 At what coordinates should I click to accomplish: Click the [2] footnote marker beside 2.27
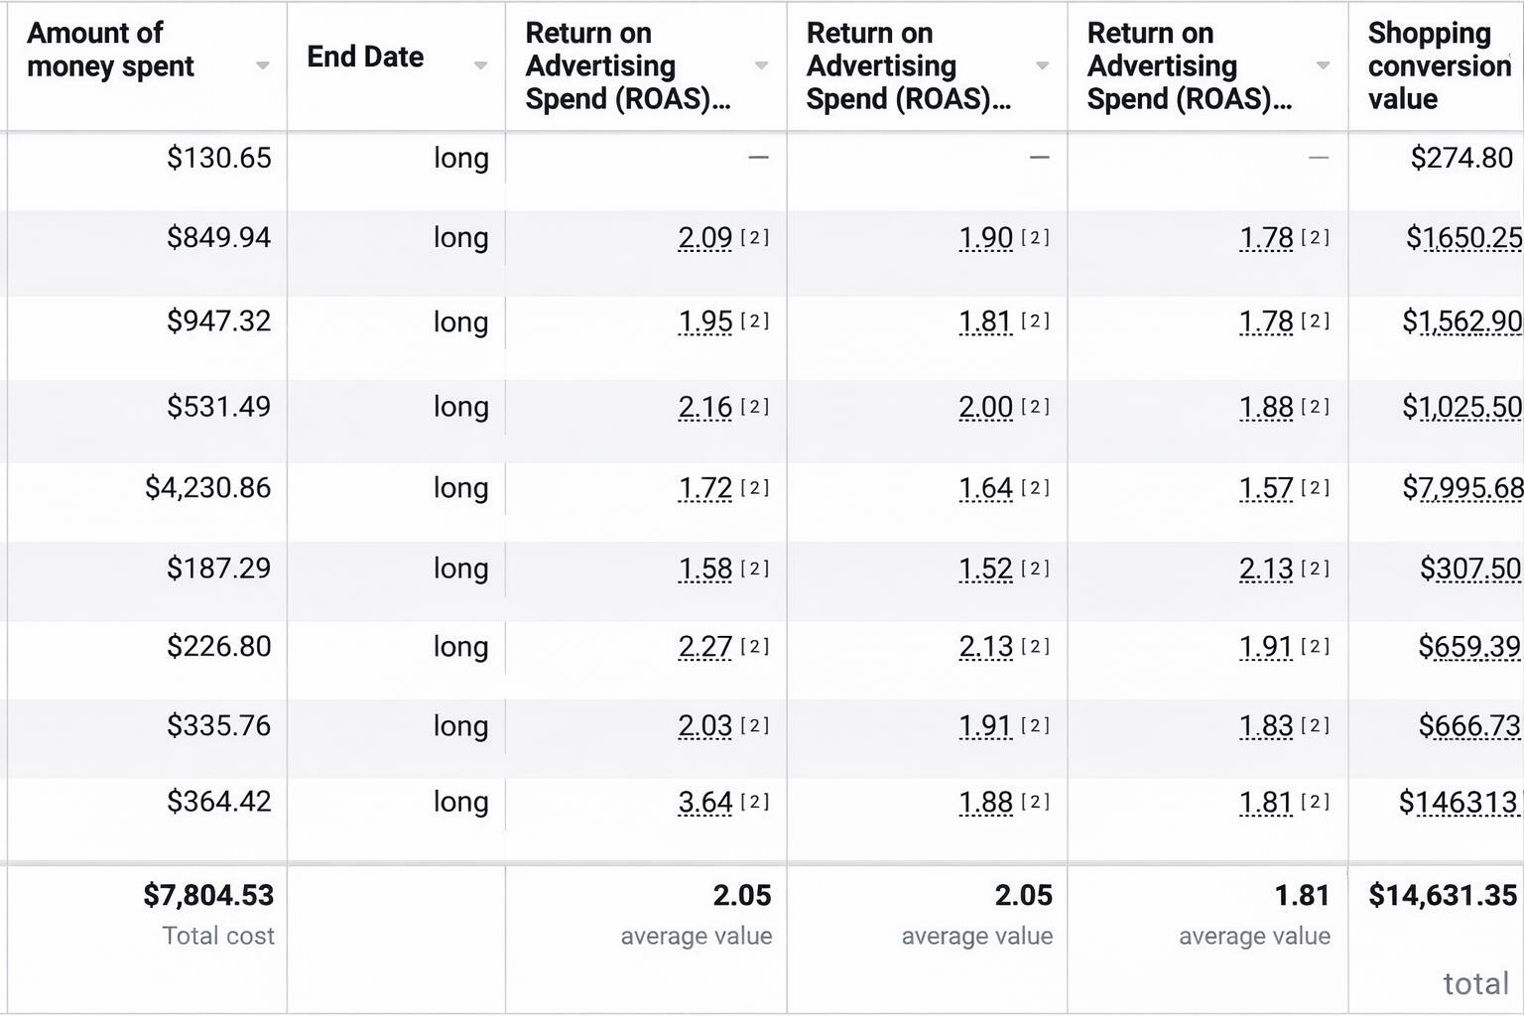coord(755,647)
